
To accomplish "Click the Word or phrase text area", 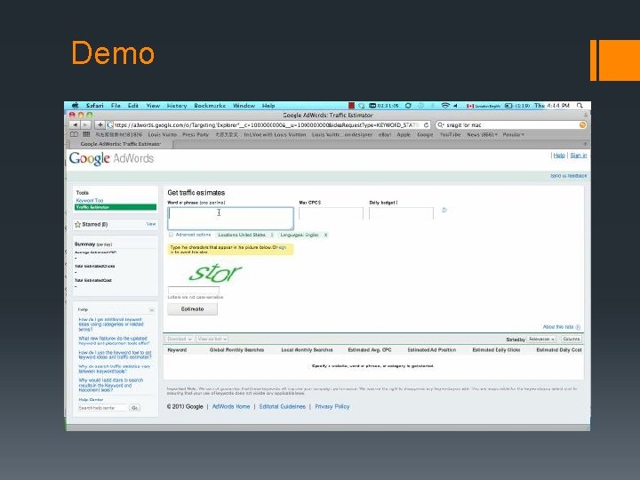I will (x=230, y=219).
